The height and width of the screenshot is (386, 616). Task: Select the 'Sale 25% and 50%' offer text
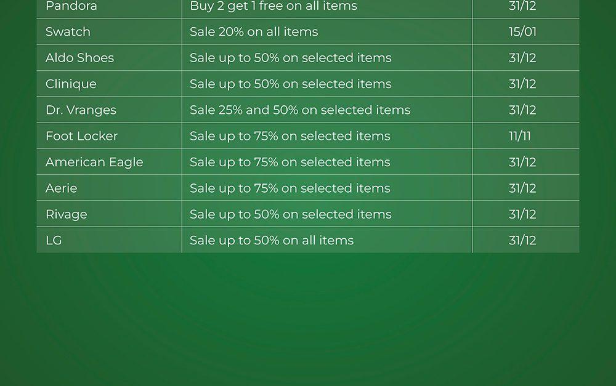coord(300,110)
